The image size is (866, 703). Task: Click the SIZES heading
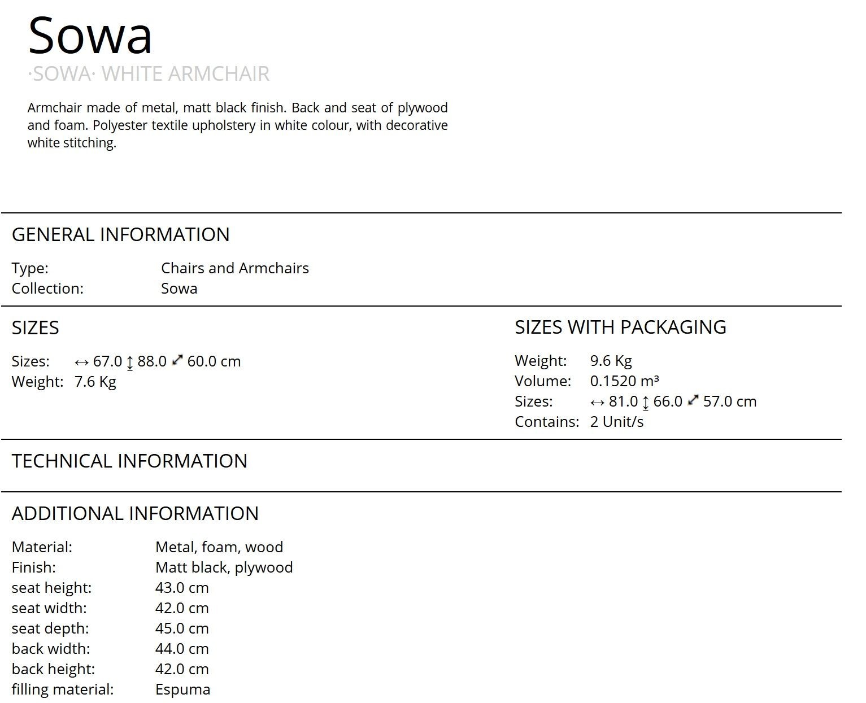pos(36,328)
